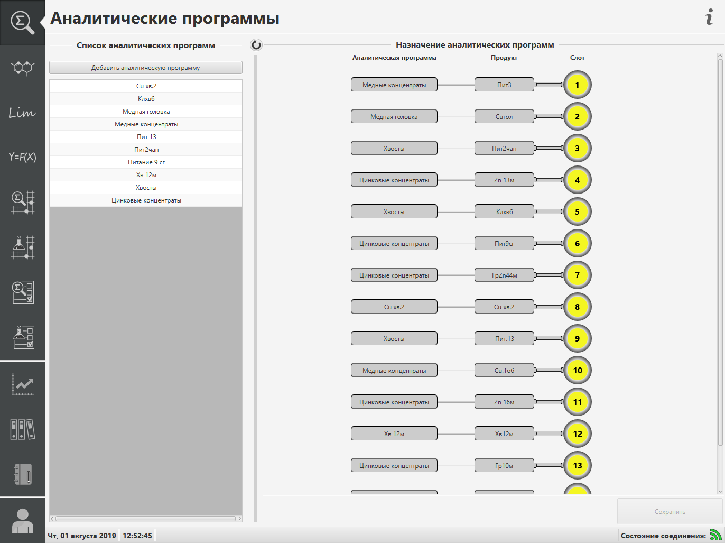Open the Lim limits sidebar section
This screenshot has height=543, width=725.
point(22,112)
